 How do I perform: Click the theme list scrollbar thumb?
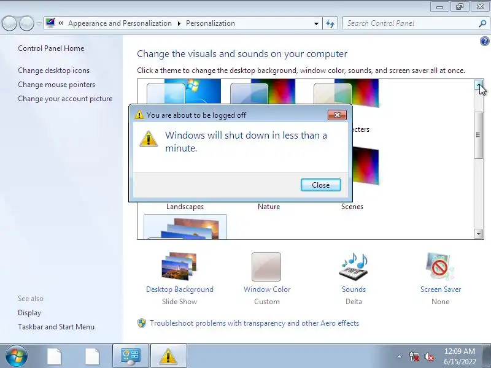(478, 135)
